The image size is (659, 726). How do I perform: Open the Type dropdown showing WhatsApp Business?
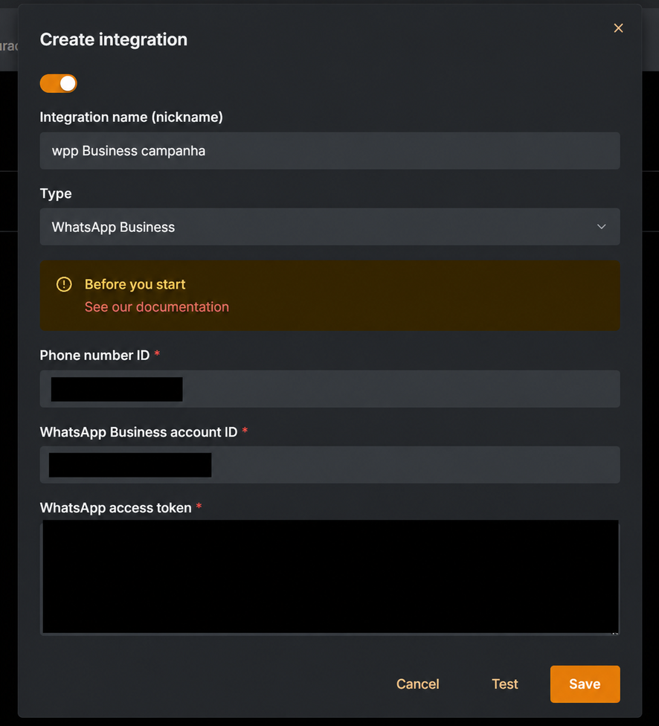(329, 227)
